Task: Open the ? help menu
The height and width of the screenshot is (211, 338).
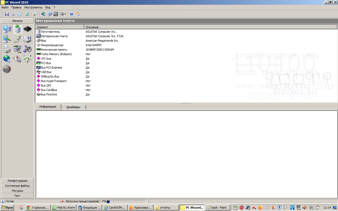Action: coord(54,7)
